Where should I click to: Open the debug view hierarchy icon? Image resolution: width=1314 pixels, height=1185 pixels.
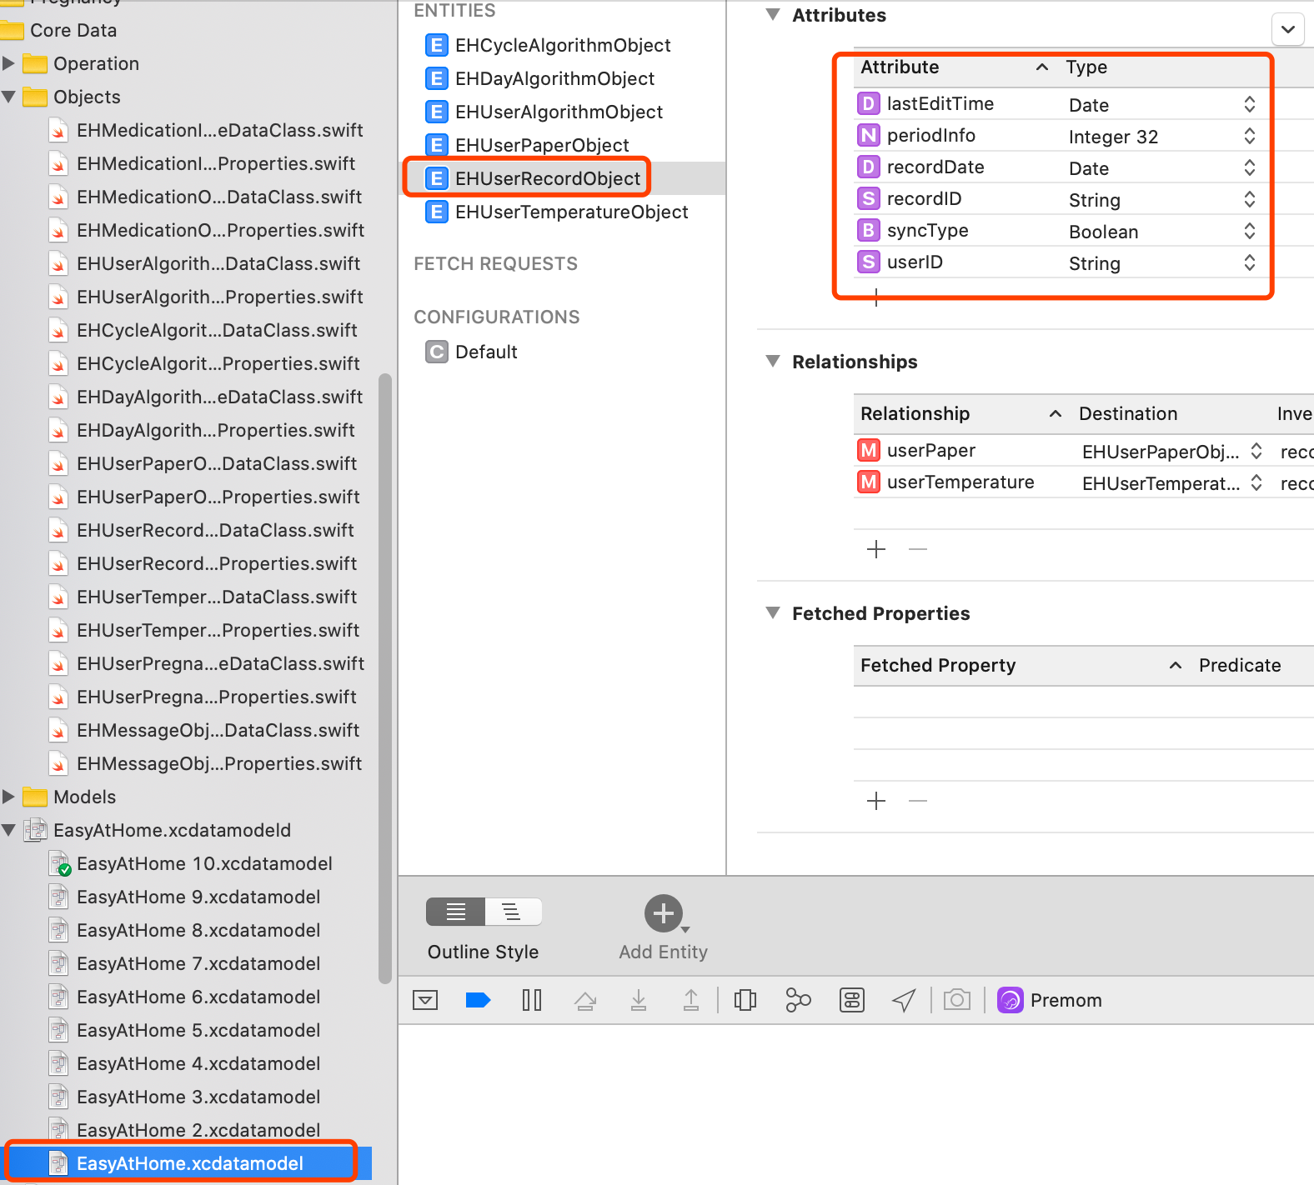tap(745, 1000)
